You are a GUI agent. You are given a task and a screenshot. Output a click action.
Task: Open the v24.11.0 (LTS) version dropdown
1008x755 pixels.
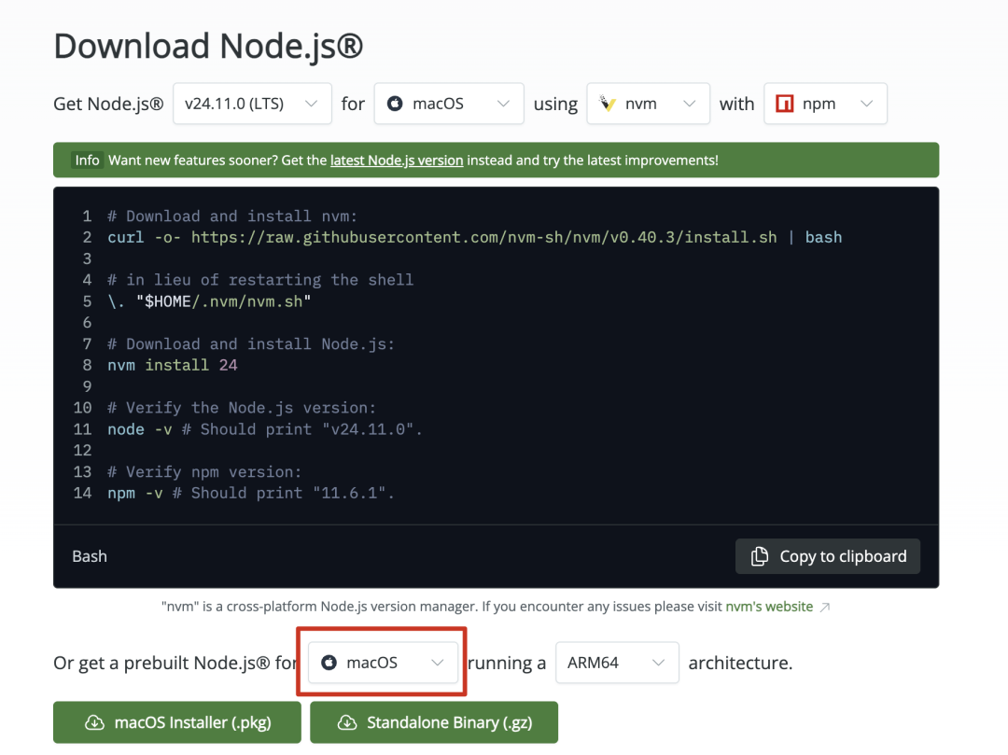(252, 104)
